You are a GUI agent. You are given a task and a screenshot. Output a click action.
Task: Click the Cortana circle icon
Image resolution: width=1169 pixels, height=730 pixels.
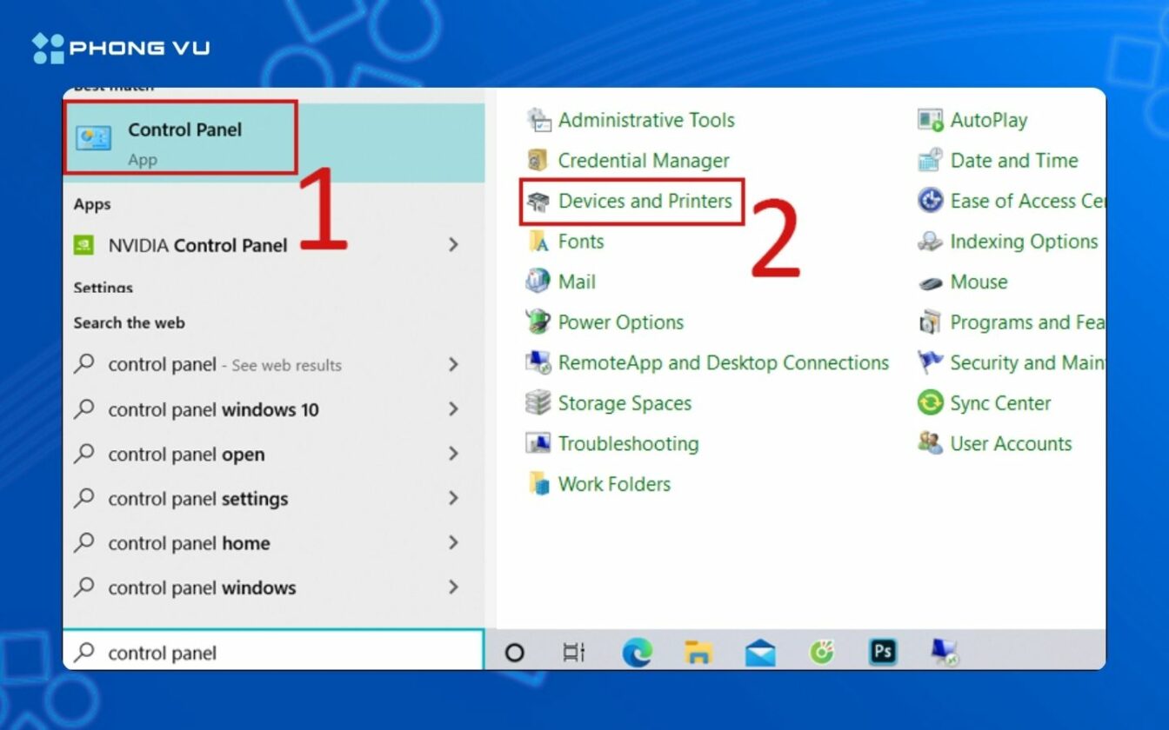(x=515, y=652)
